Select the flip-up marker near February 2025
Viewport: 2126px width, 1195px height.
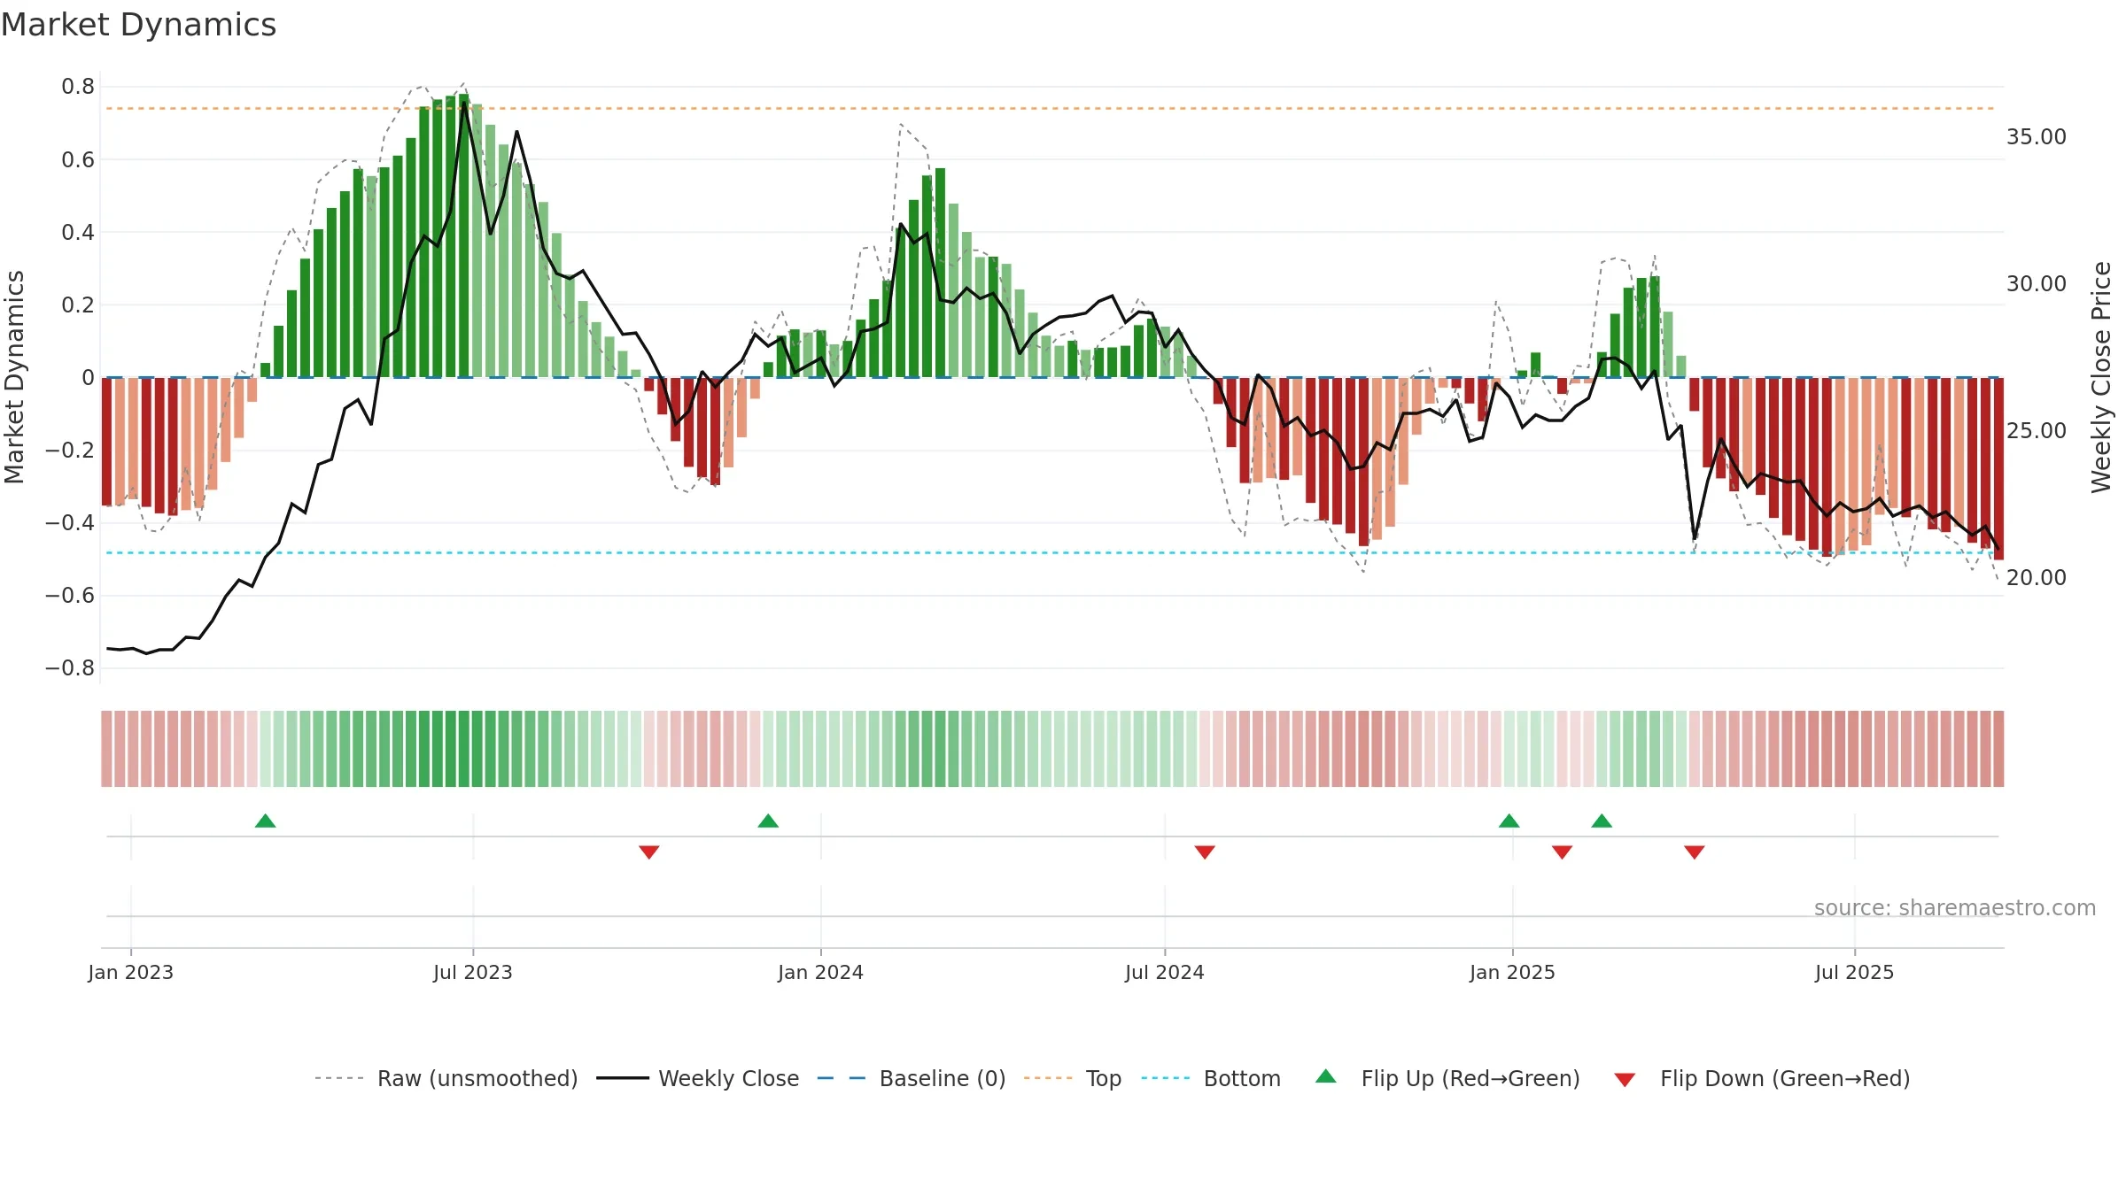click(1602, 821)
